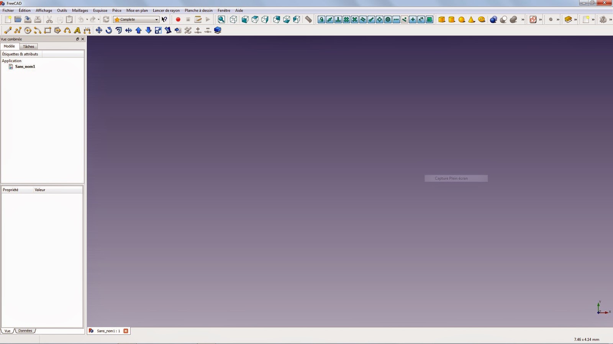Create a torus primitive
The image size is (613, 344).
[481, 19]
